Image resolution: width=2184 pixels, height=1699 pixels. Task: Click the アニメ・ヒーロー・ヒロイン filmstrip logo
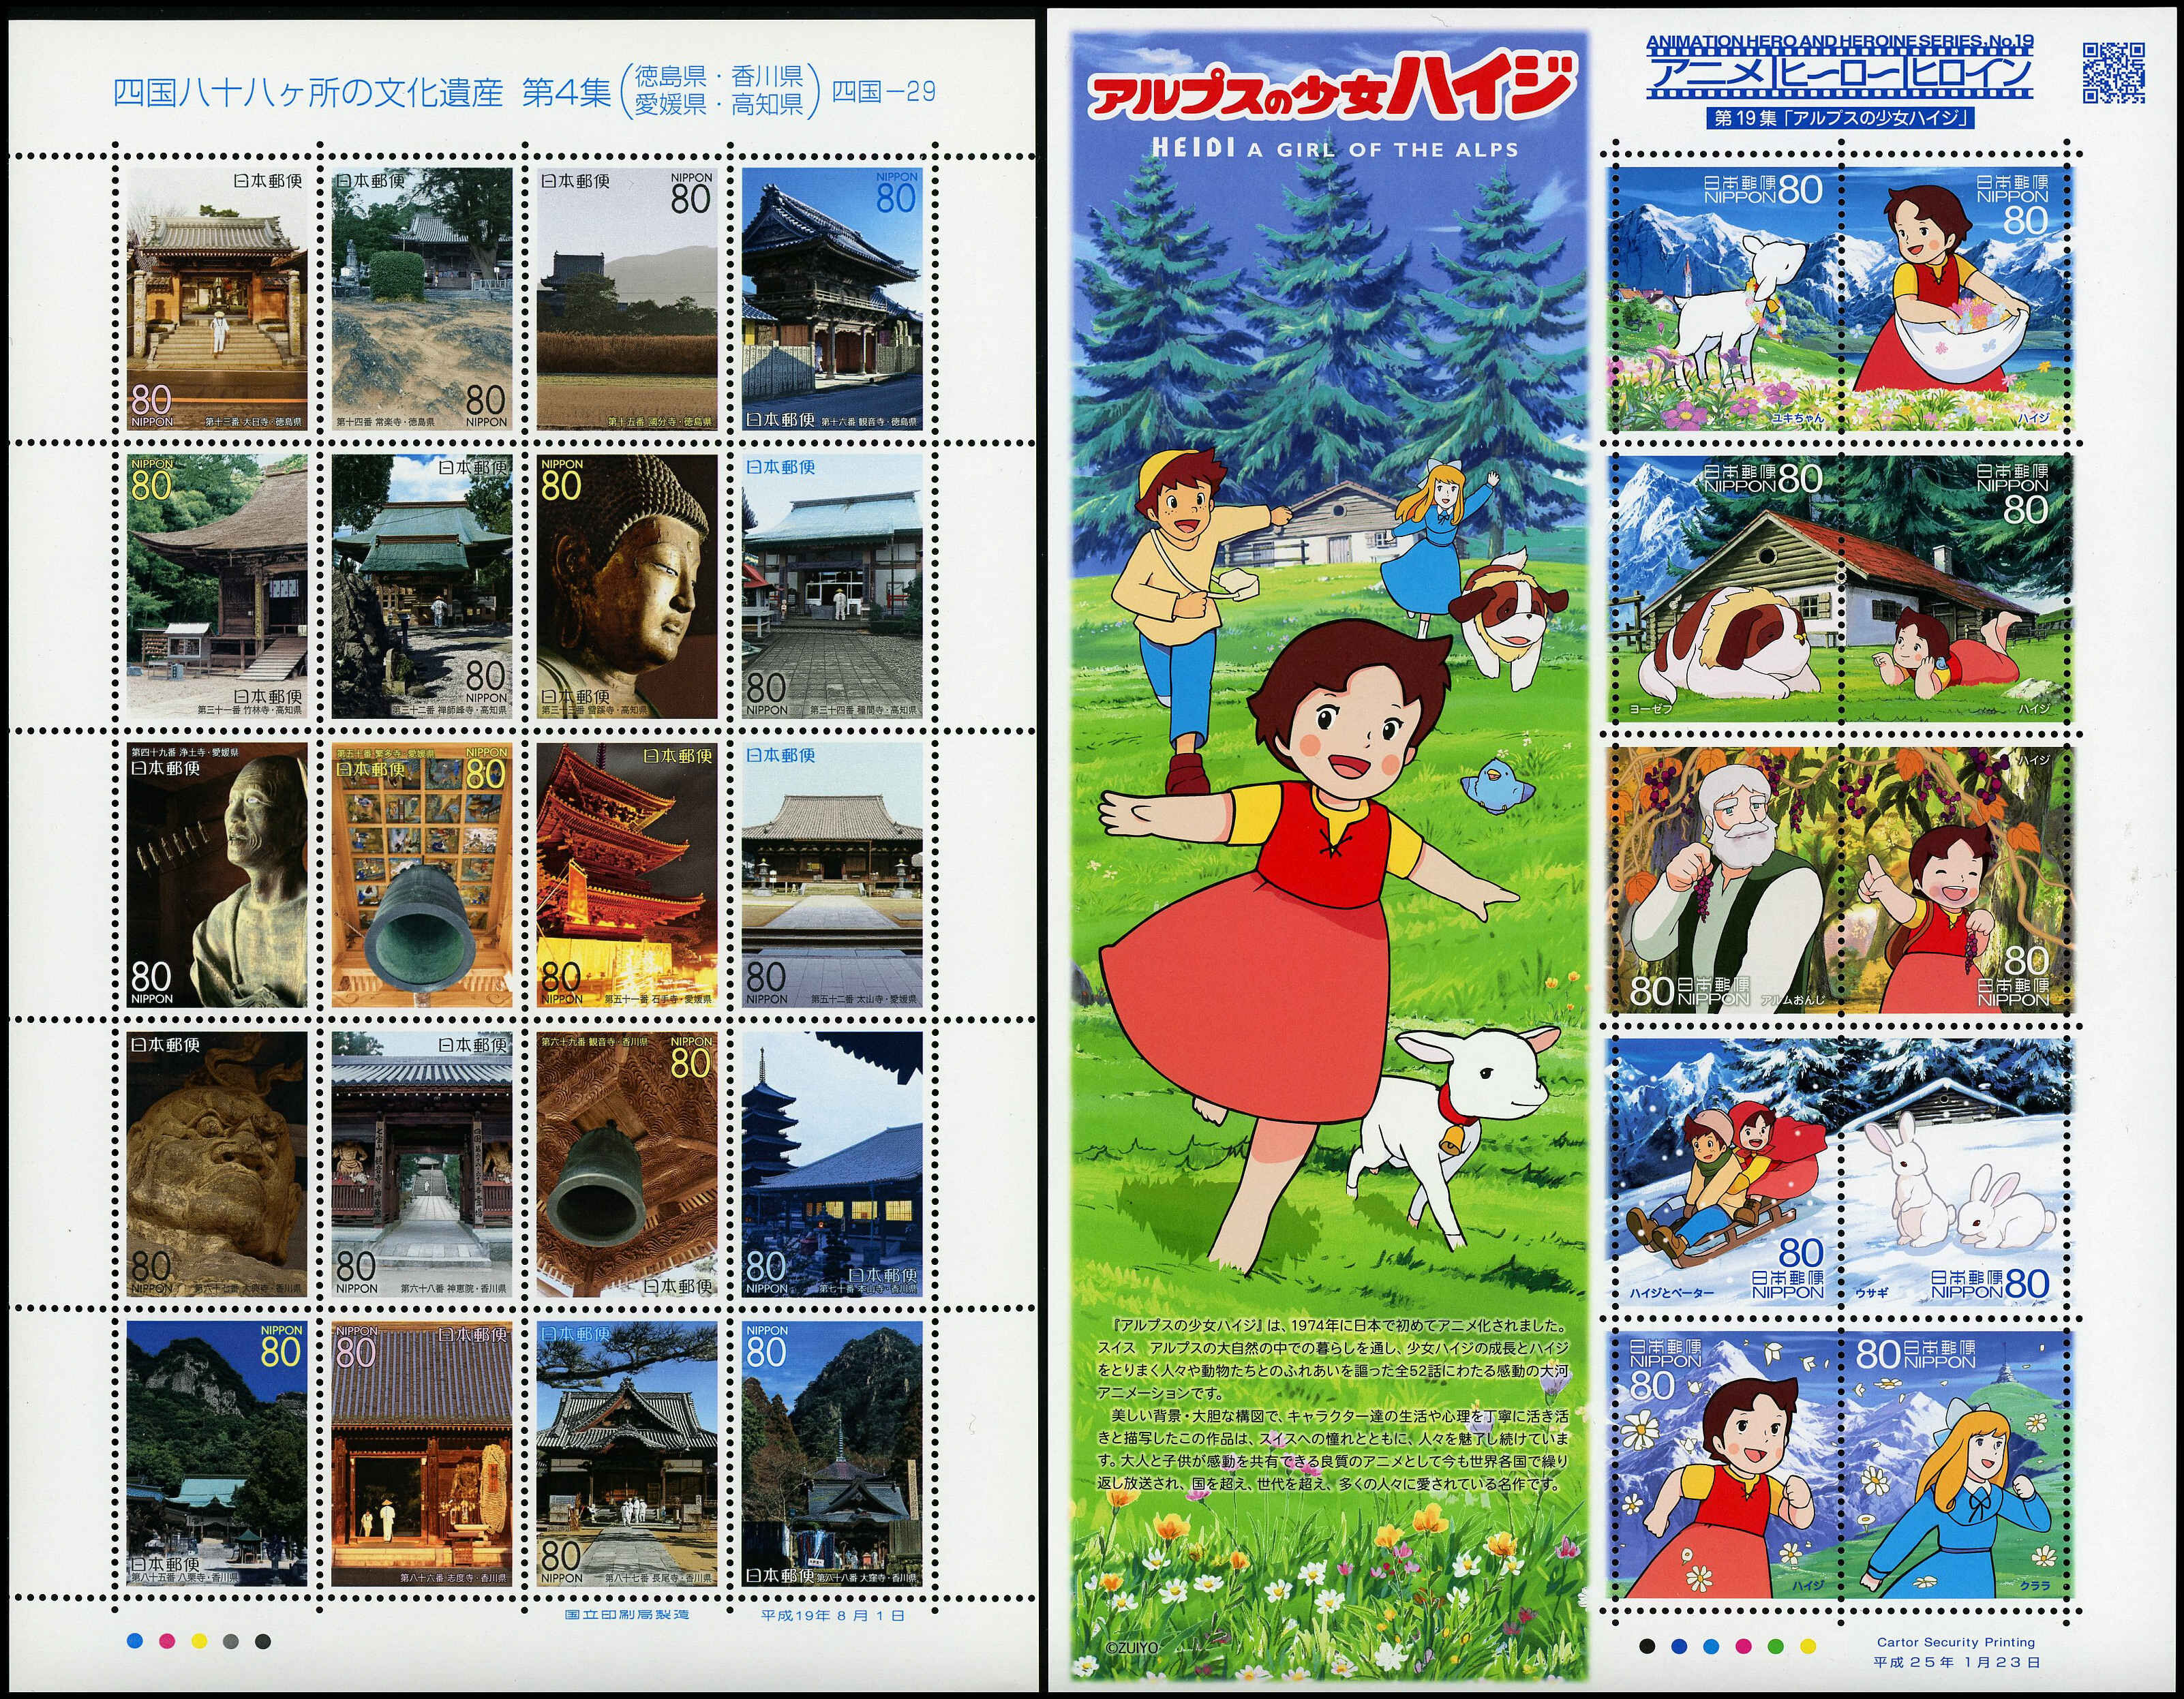pos(1840,73)
